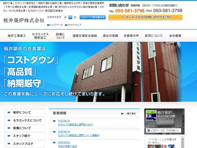
Task: Open the セラミックス精密加工 menu item
Action: tap(40, 36)
